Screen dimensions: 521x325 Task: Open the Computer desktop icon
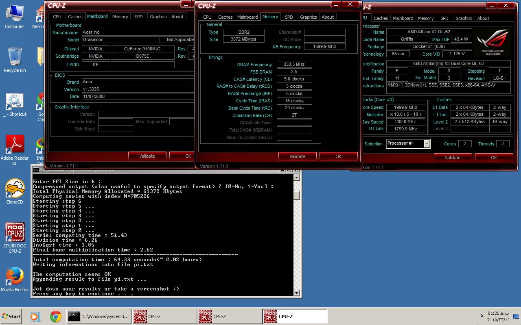pos(14,17)
